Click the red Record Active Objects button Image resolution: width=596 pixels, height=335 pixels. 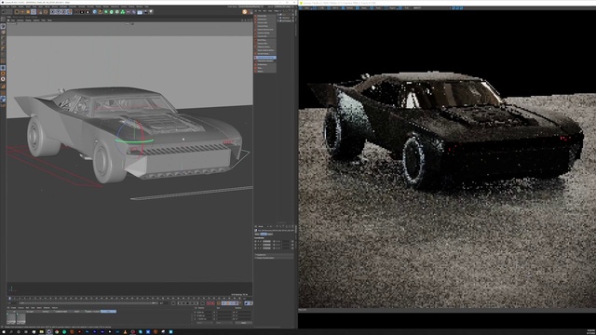[x=209, y=303]
